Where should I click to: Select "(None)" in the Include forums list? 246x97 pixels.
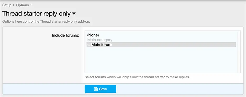coord(93,35)
